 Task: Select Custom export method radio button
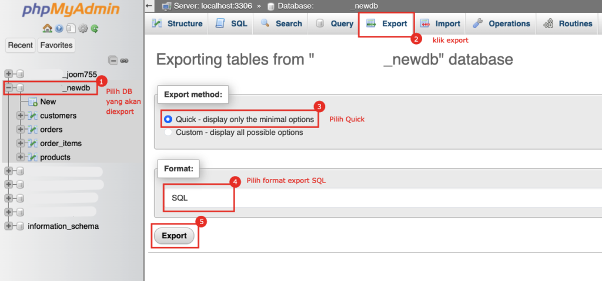168,132
